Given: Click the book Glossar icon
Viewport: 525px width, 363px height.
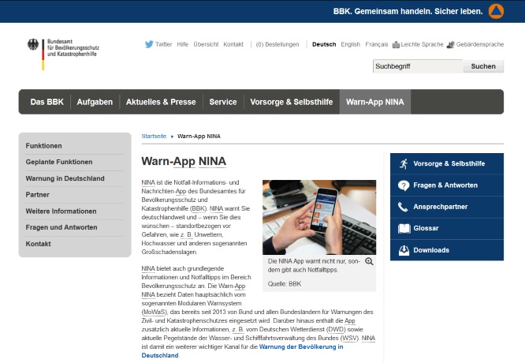Looking at the screenshot, I should pyautogui.click(x=404, y=229).
